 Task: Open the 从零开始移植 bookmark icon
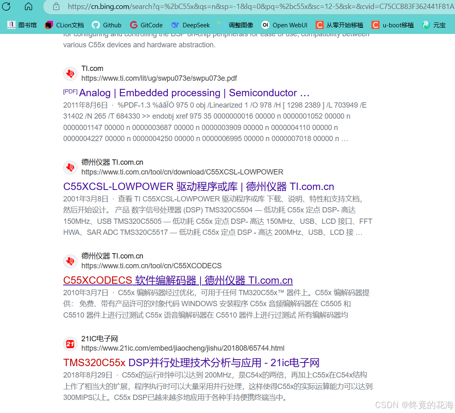pos(320,25)
